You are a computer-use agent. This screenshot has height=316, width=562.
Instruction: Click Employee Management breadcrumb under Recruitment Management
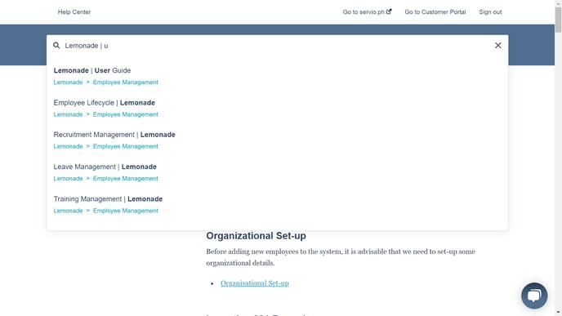pyautogui.click(x=126, y=146)
